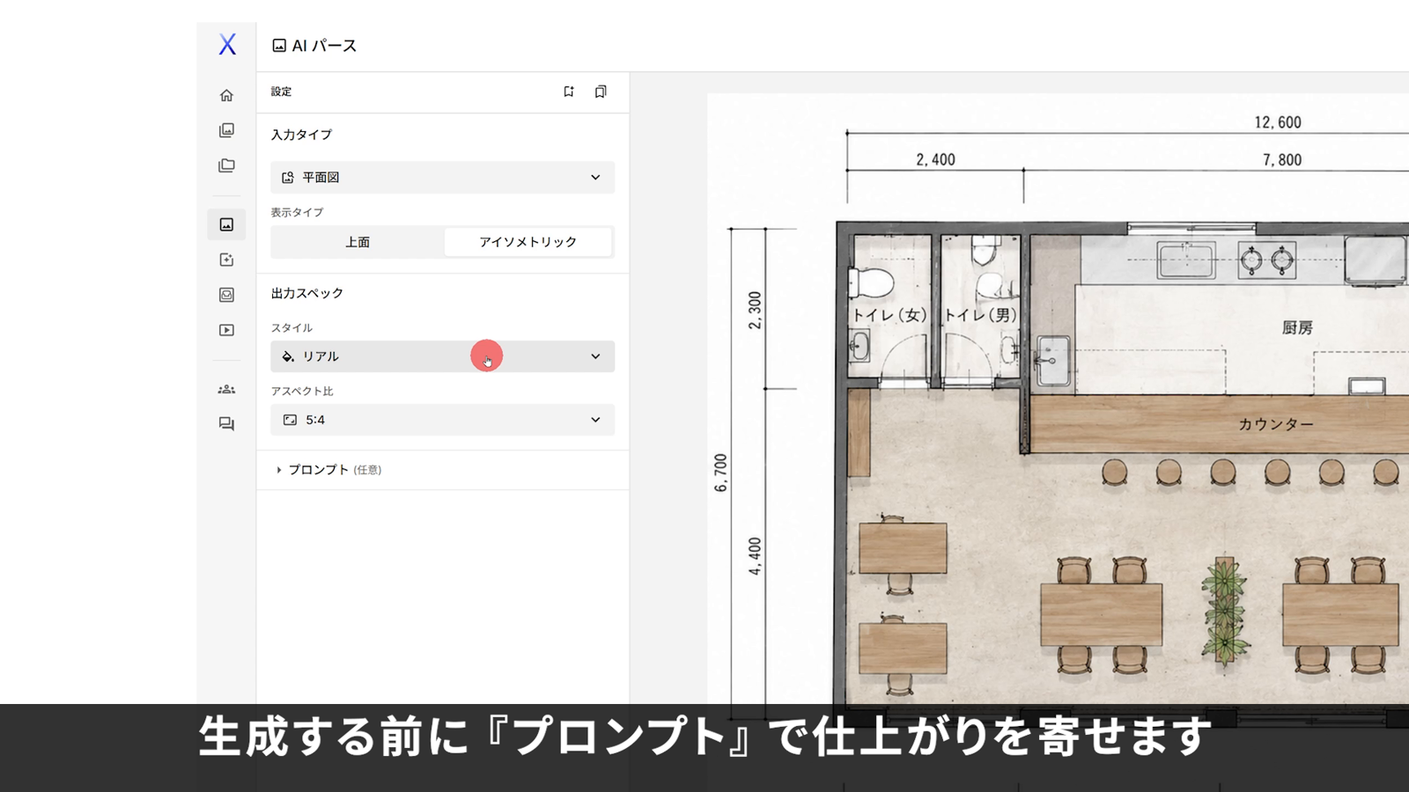The height and width of the screenshot is (792, 1409).
Task: Open the 5:4 aspect ratio dropdown
Action: (x=442, y=420)
